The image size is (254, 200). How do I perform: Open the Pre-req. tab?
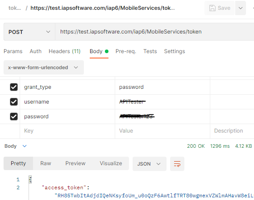126,51
